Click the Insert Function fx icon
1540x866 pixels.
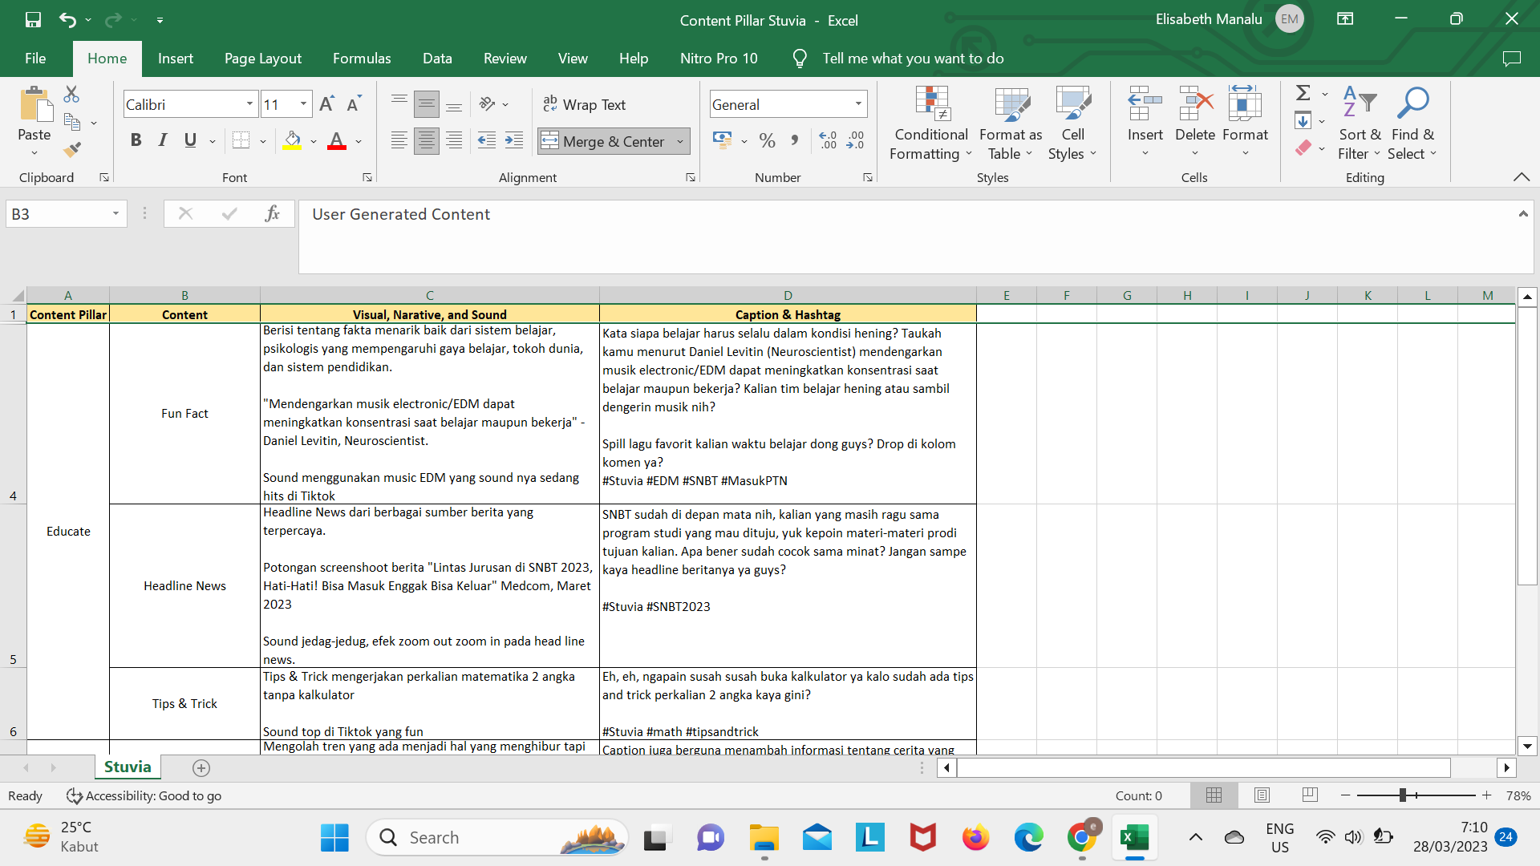(x=273, y=213)
